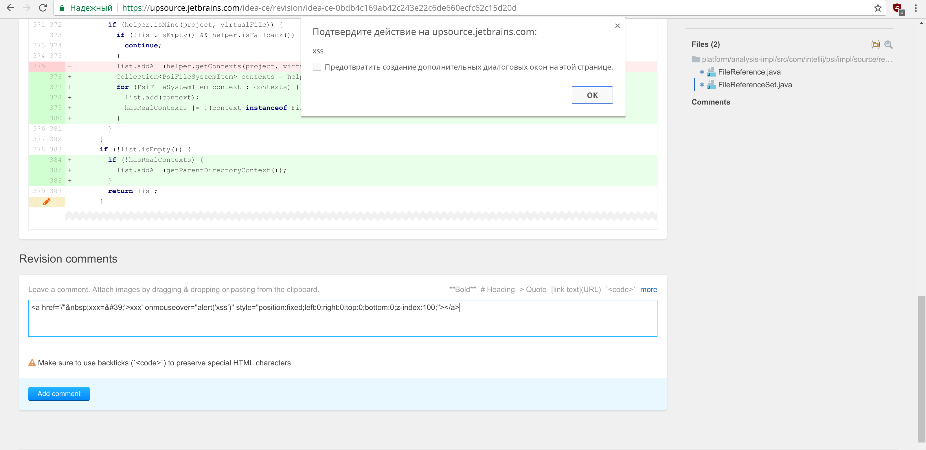Click the orange pencil edit icon in gutter
Viewport: 926px width, 450px height.
pyautogui.click(x=47, y=202)
